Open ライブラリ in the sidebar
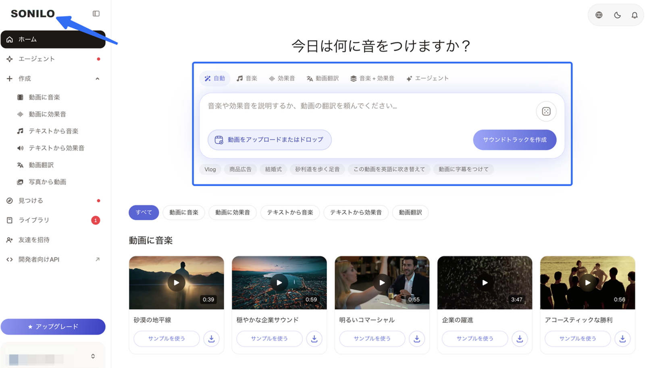This screenshot has width=645, height=368. [53, 220]
